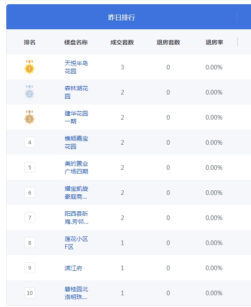
Task: Click the rank 8 number badge
Action: coord(30,243)
